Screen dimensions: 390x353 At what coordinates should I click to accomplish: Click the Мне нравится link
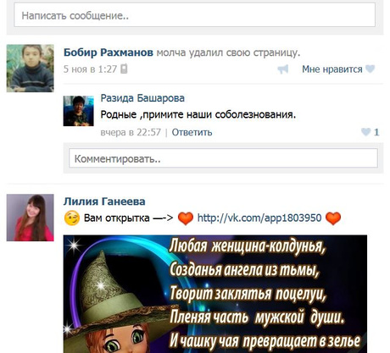[332, 69]
